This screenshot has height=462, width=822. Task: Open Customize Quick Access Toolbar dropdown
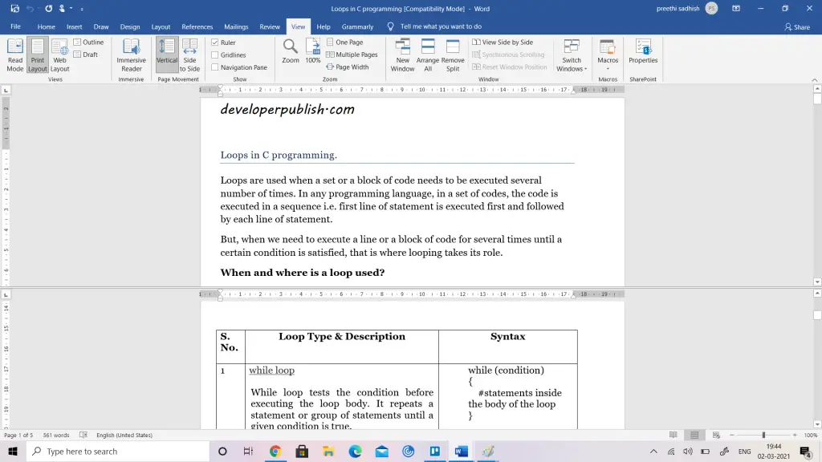pos(82,9)
